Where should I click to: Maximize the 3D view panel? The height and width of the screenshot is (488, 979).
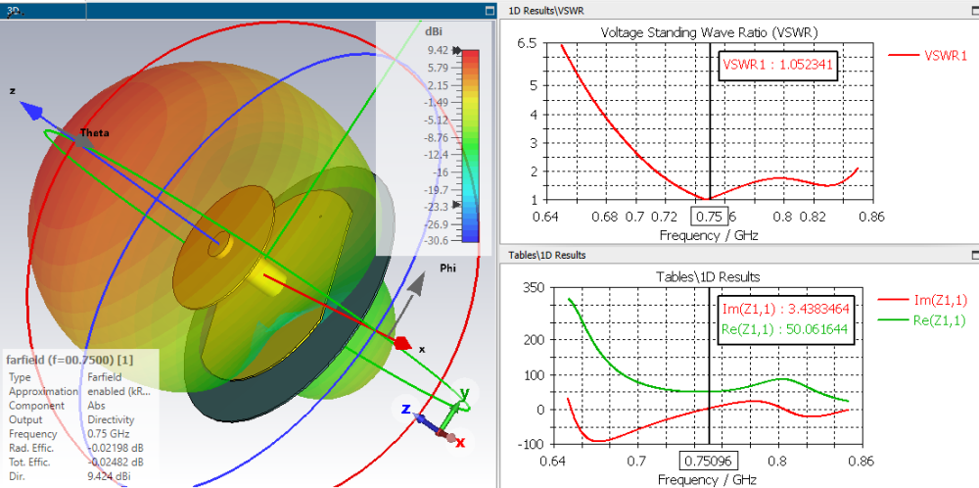[490, 11]
